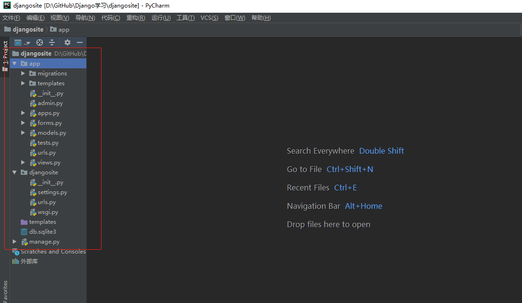This screenshot has width=522, height=303.
Task: Toggle the 1: Project side tab
Action: click(5, 56)
